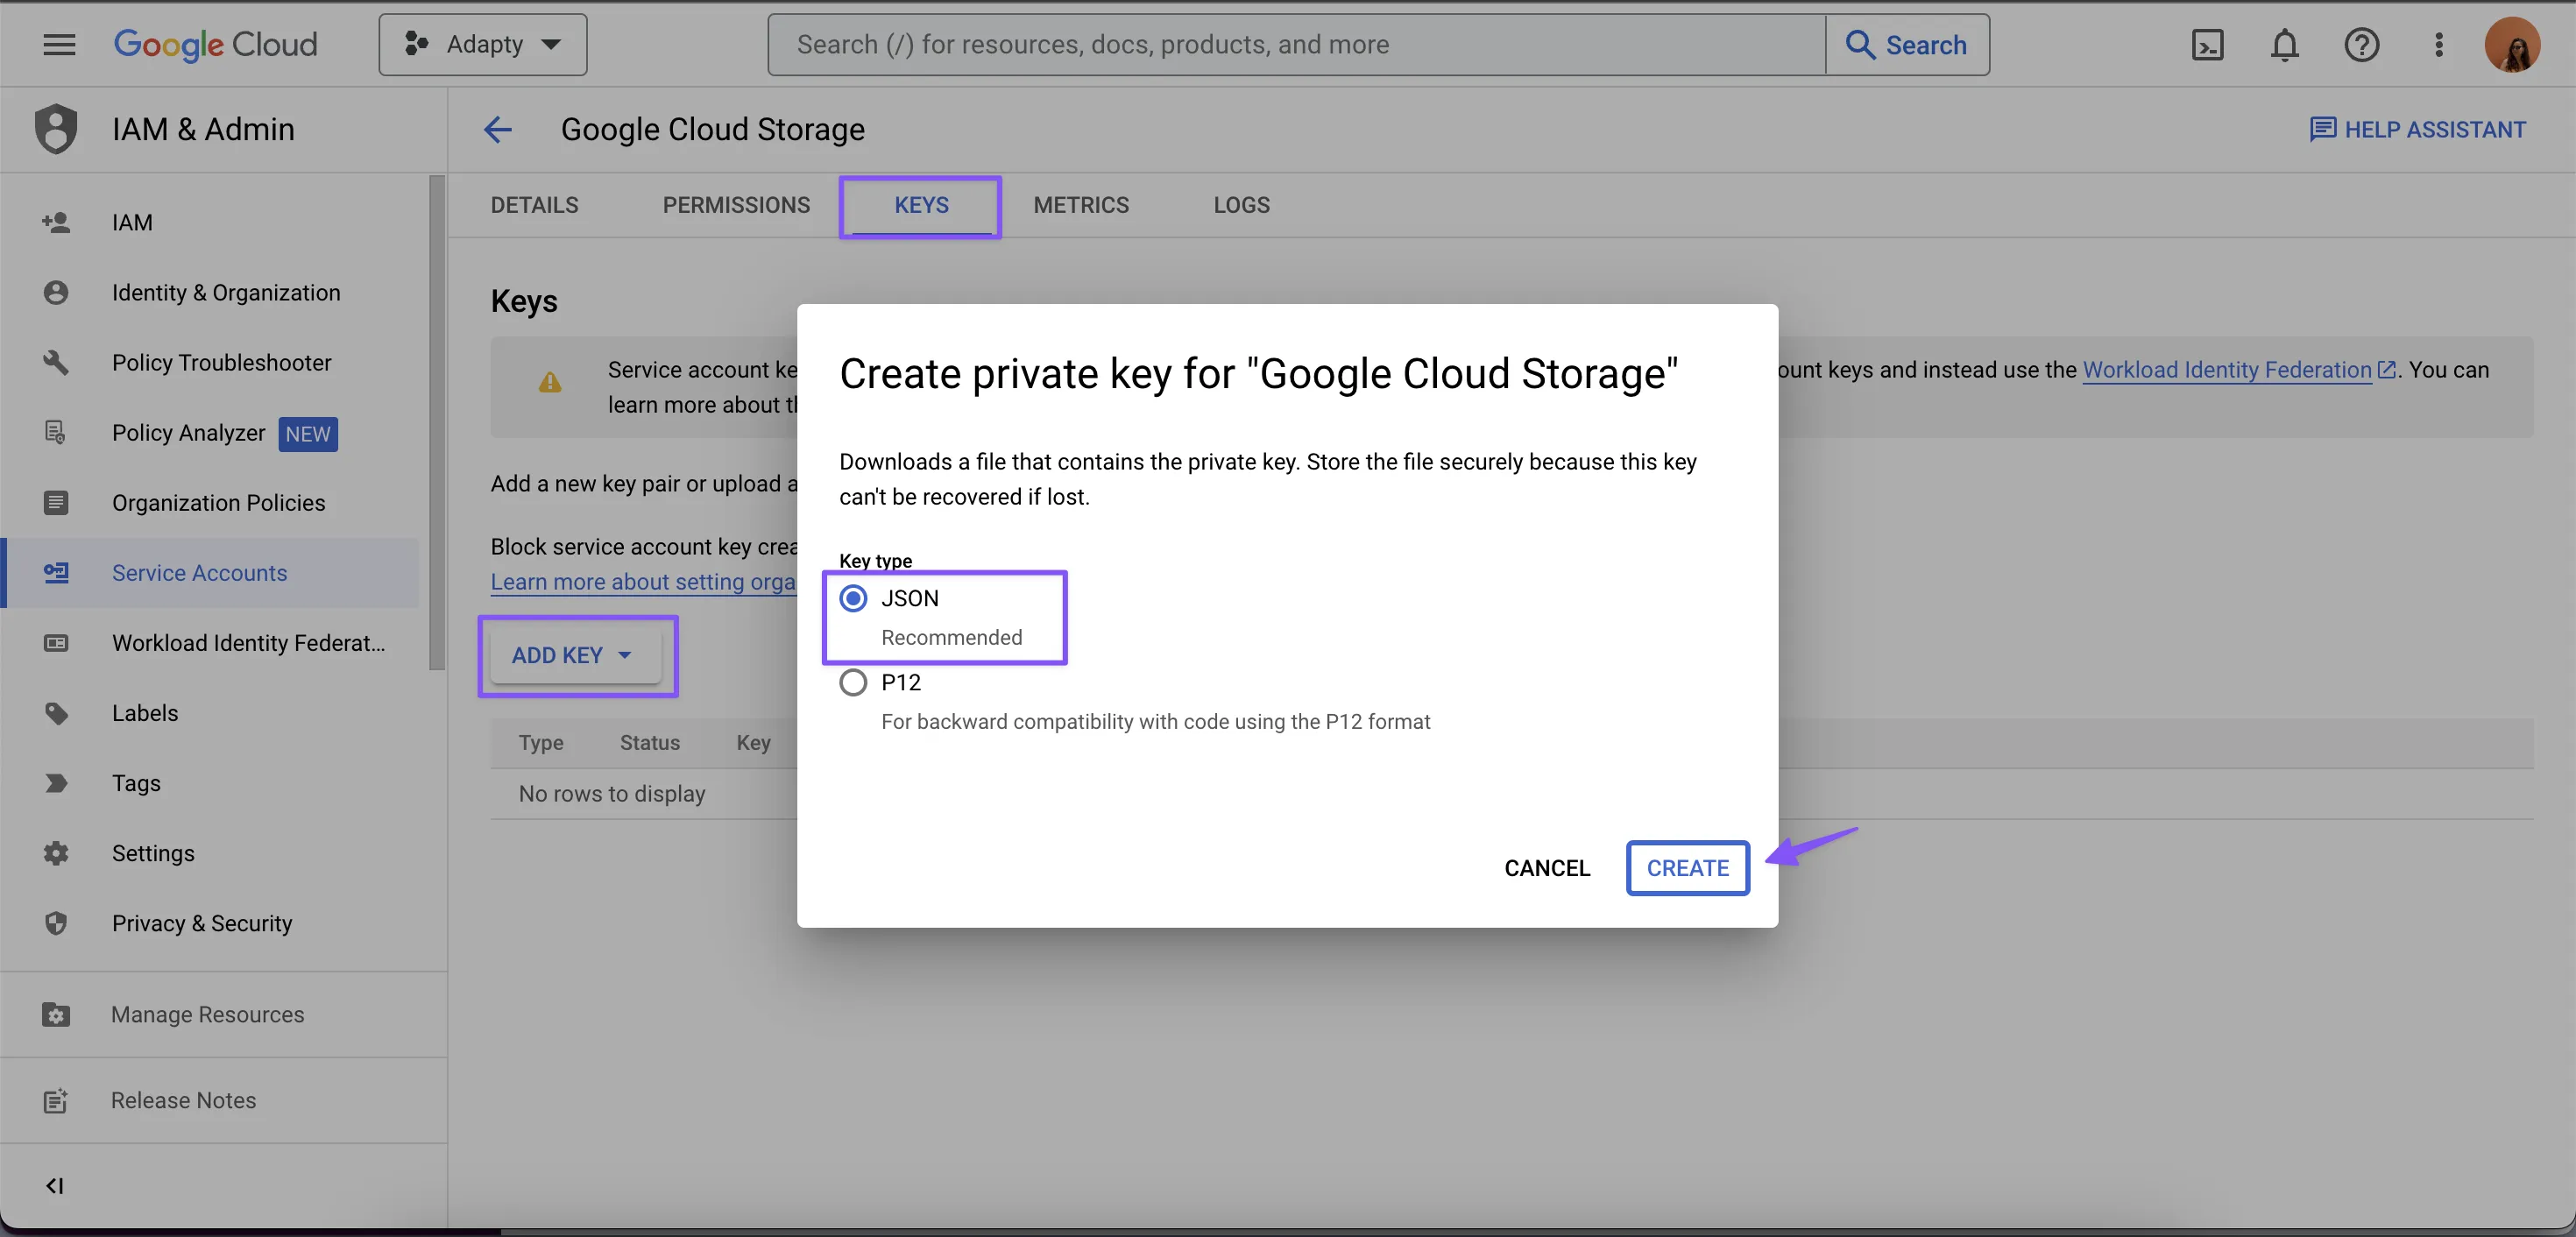Select the P12 key type radio

click(853, 682)
